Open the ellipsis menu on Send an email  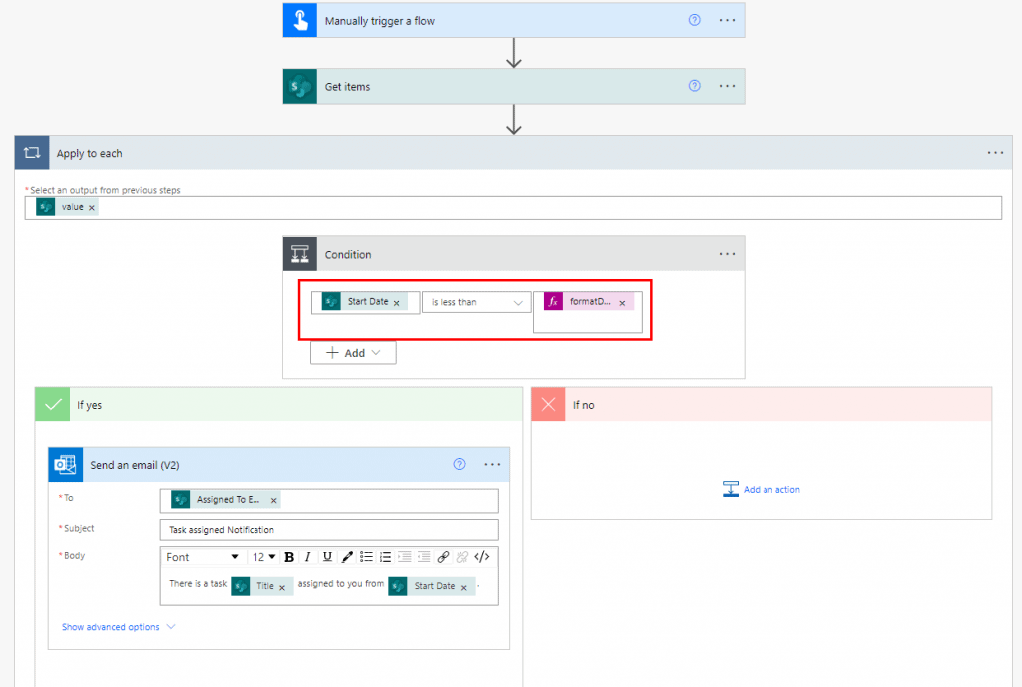tap(492, 464)
